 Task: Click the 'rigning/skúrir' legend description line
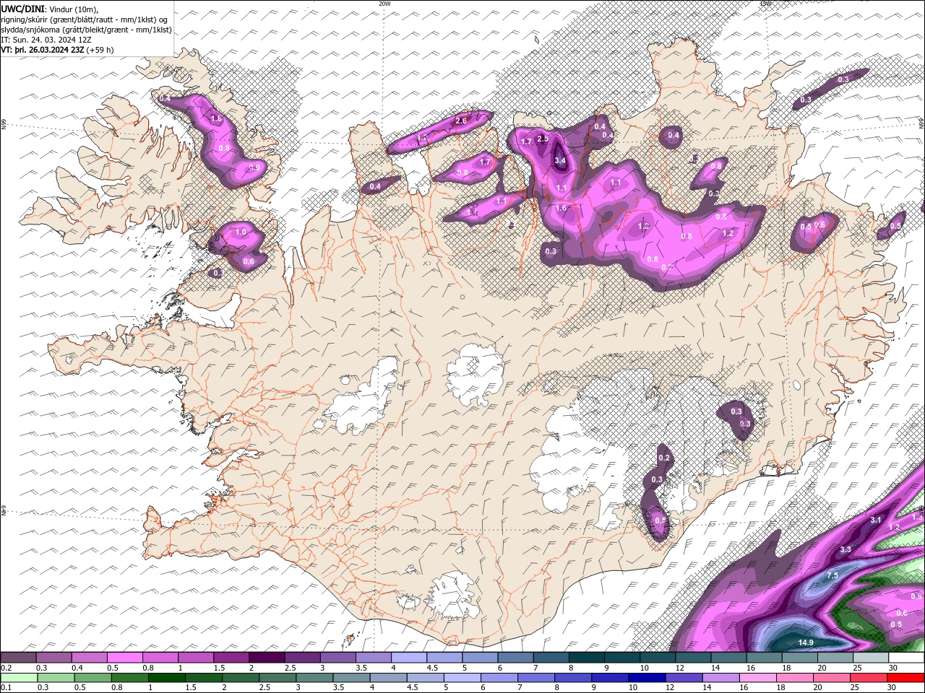point(84,19)
